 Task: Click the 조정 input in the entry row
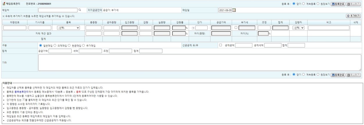click(x=264, y=28)
